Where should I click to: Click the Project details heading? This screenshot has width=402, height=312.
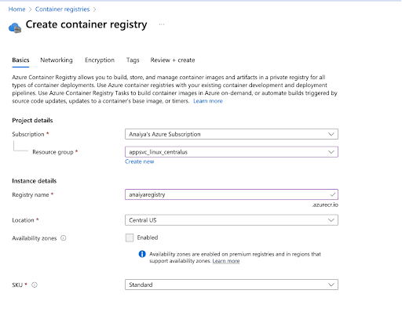pyautogui.click(x=32, y=121)
